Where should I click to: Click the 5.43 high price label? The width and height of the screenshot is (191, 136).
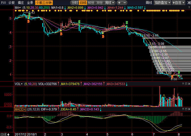32,13
